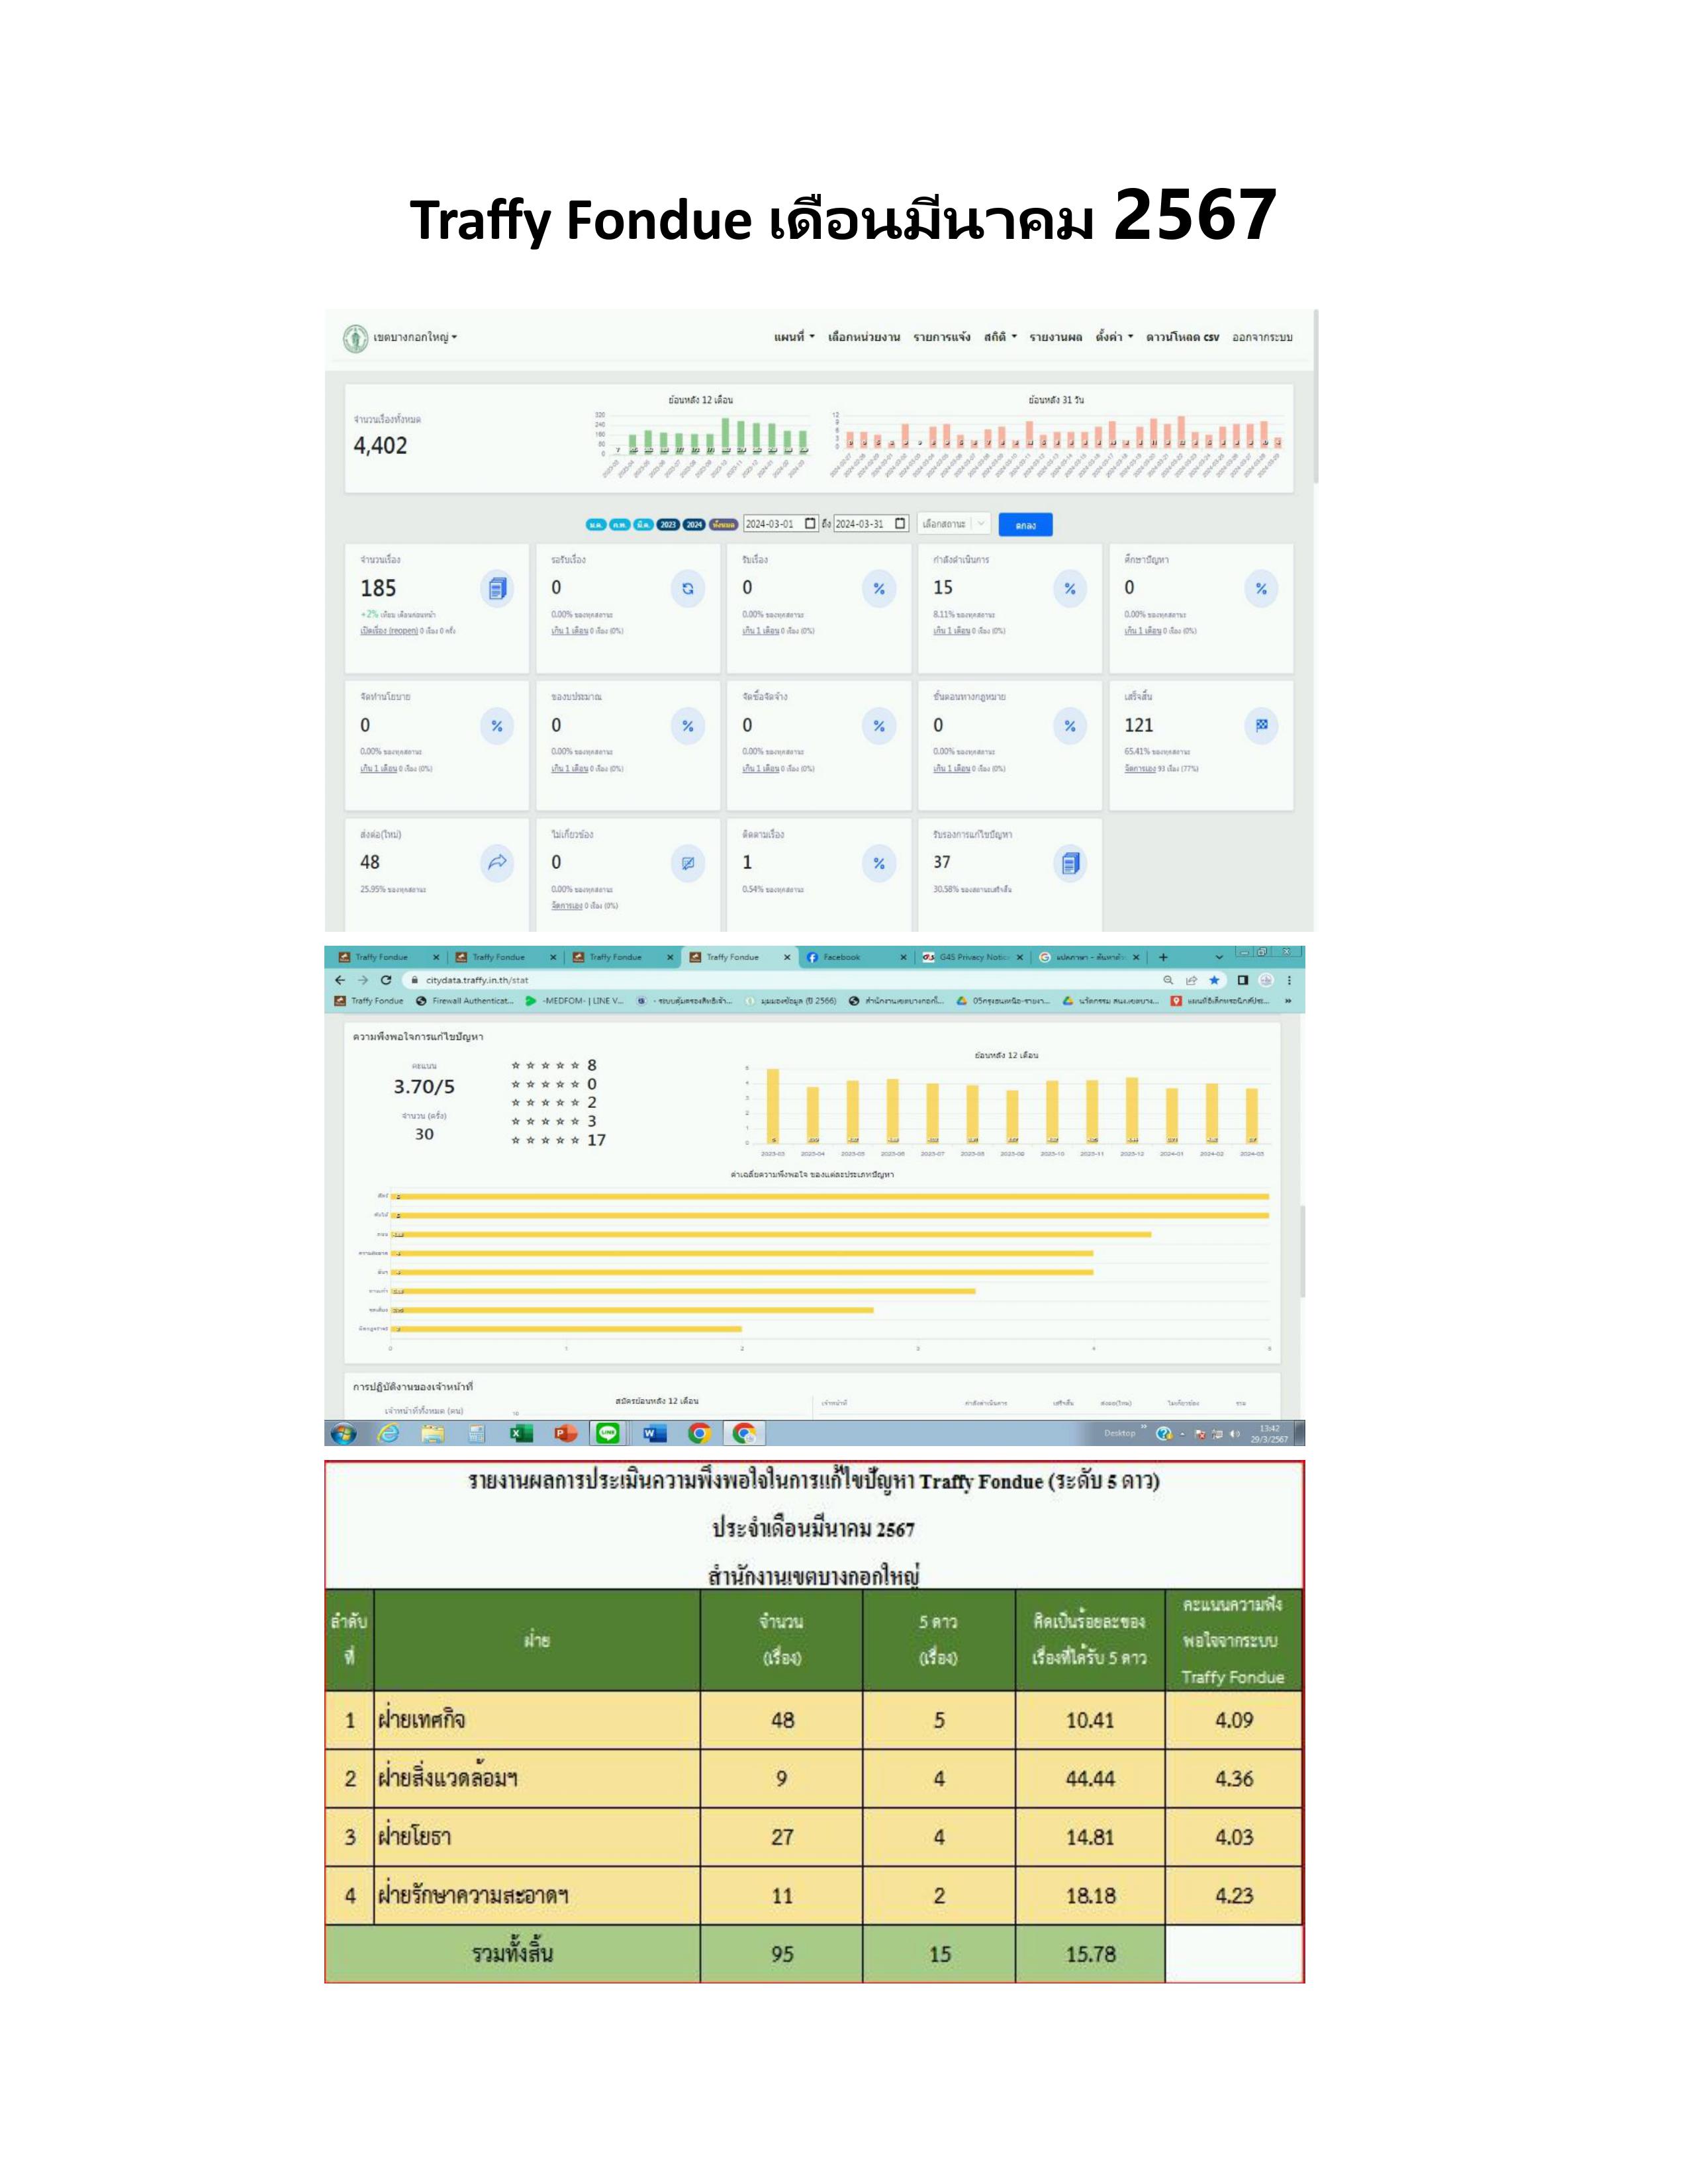This screenshot has width=1688, height=2184.
Task: Click the percent icon on ศึกษาปัญหา card
Action: pyautogui.click(x=1261, y=589)
